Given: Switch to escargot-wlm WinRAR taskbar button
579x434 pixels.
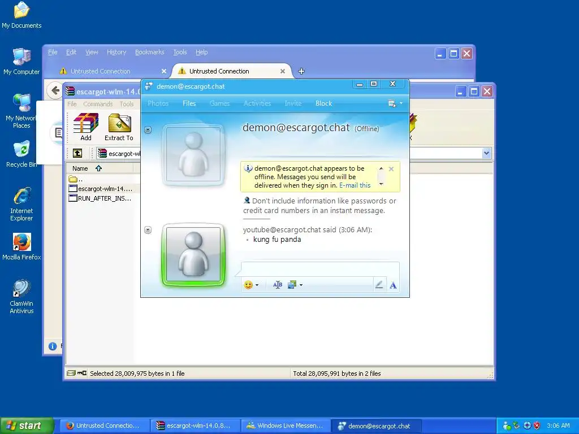Looking at the screenshot, I should pyautogui.click(x=196, y=426).
